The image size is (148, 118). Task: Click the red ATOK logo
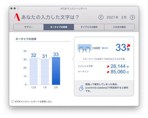(x=17, y=17)
